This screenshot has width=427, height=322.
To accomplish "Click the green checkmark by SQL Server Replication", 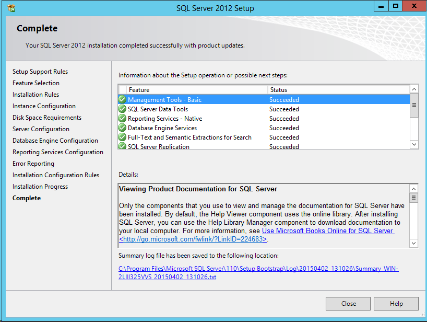I will pyautogui.click(x=122, y=146).
